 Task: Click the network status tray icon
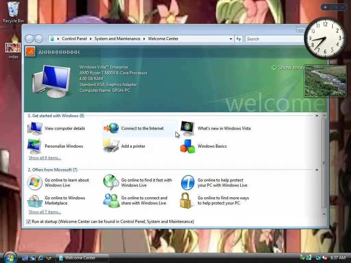(x=318, y=258)
